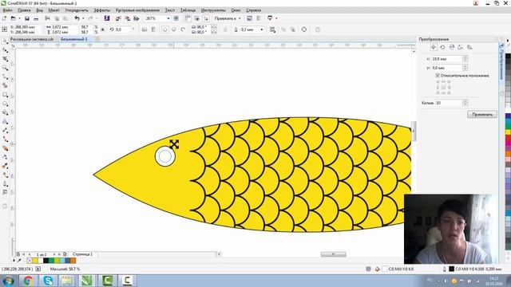Click the yellow swatch in document palette
This screenshot has width=511, height=287.
[x=35, y=261]
